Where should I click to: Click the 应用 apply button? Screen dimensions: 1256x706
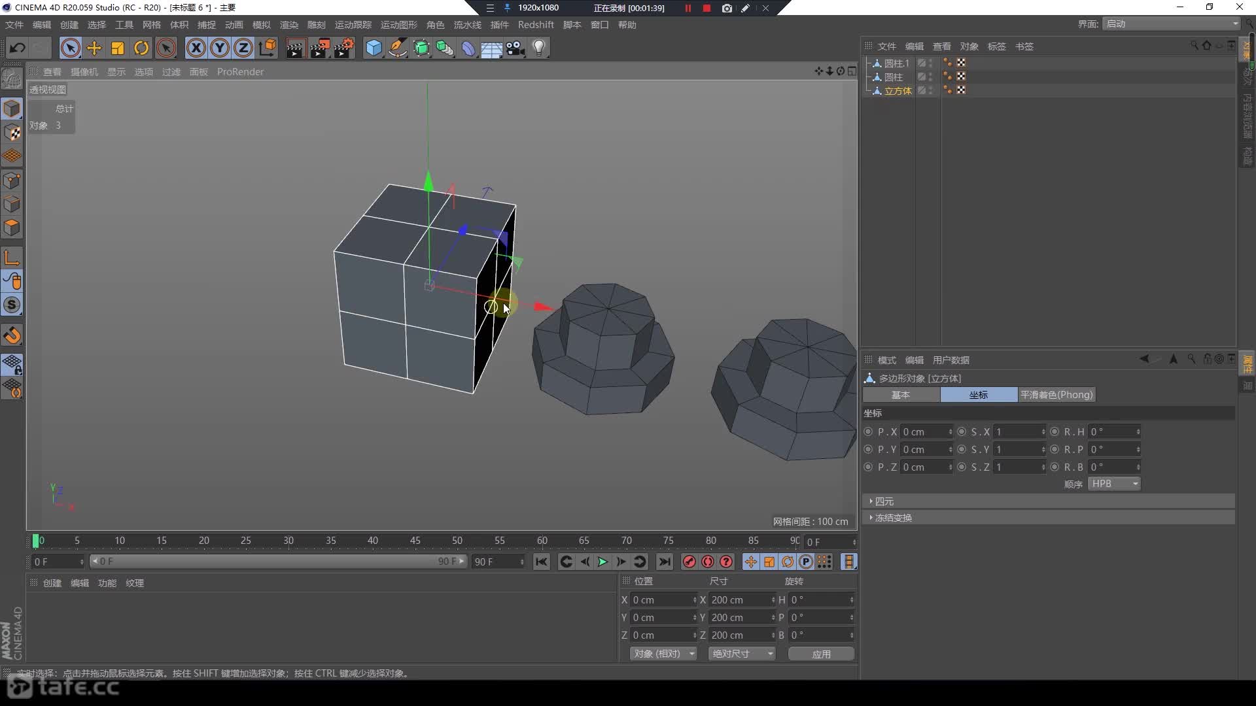coord(821,654)
